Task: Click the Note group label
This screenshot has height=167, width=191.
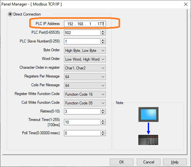Action: 120,103
